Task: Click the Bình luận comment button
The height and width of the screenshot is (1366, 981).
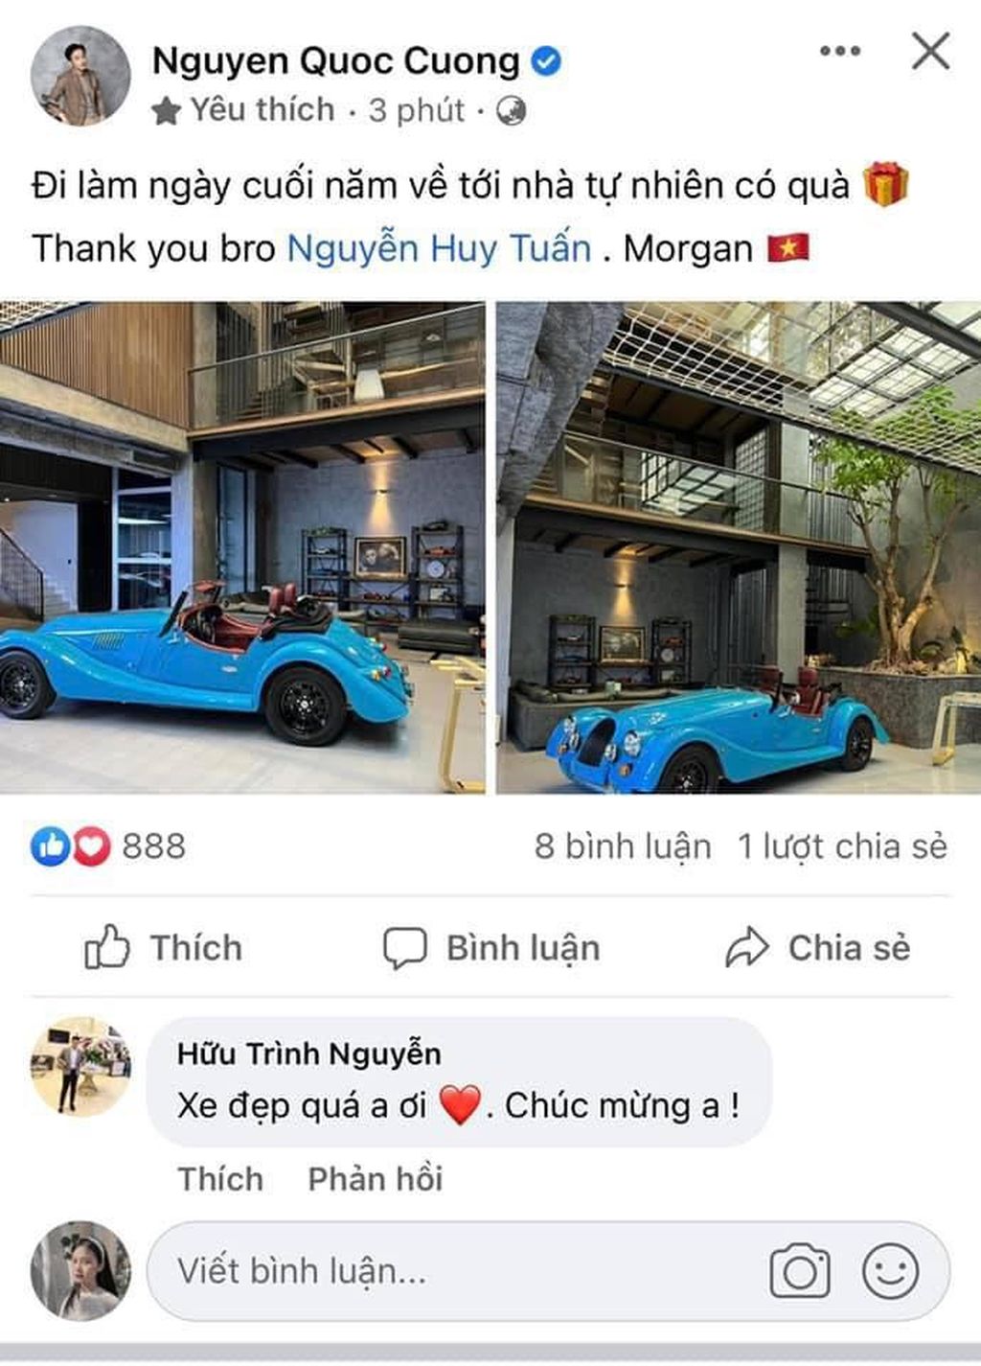Action: click(491, 948)
